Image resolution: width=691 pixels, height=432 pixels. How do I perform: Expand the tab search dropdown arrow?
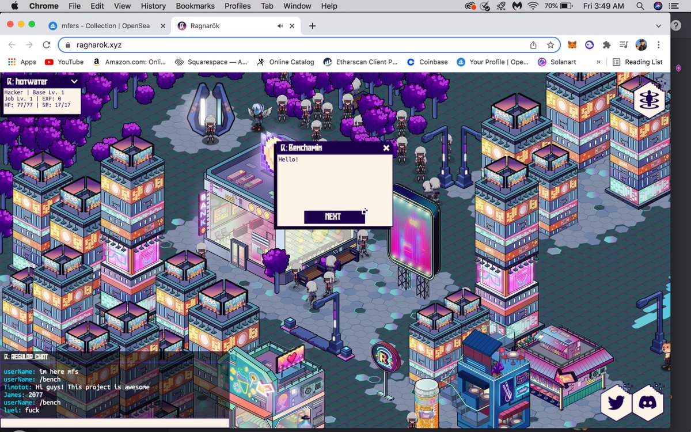[x=659, y=26]
